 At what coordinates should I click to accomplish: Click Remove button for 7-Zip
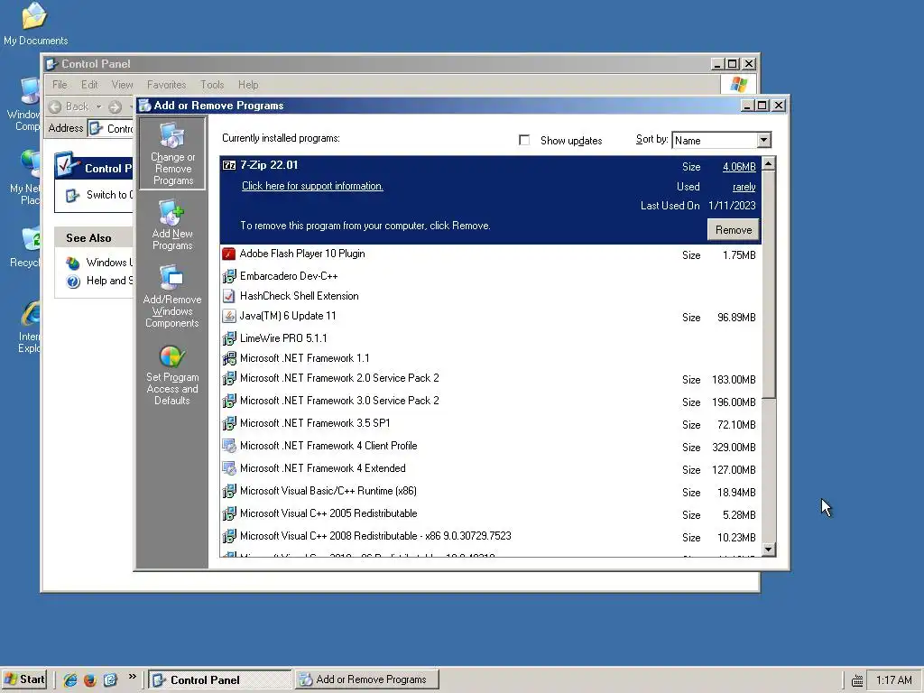733,230
